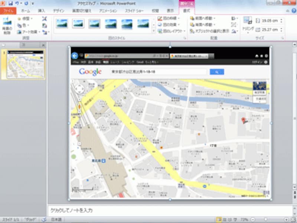Image resolution: width=297 pixels, height=223 pixels.
Task: Click the PowerPoint Help question mark icon
Action: (x=294, y=11)
